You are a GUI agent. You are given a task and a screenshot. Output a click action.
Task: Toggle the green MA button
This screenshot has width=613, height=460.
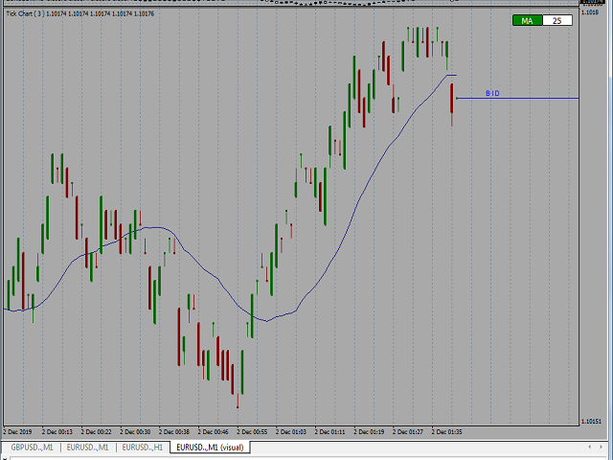(x=528, y=20)
